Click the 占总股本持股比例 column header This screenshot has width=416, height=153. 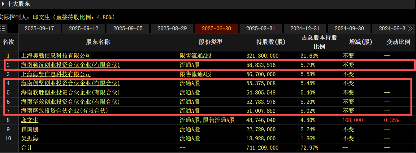click(x=319, y=42)
